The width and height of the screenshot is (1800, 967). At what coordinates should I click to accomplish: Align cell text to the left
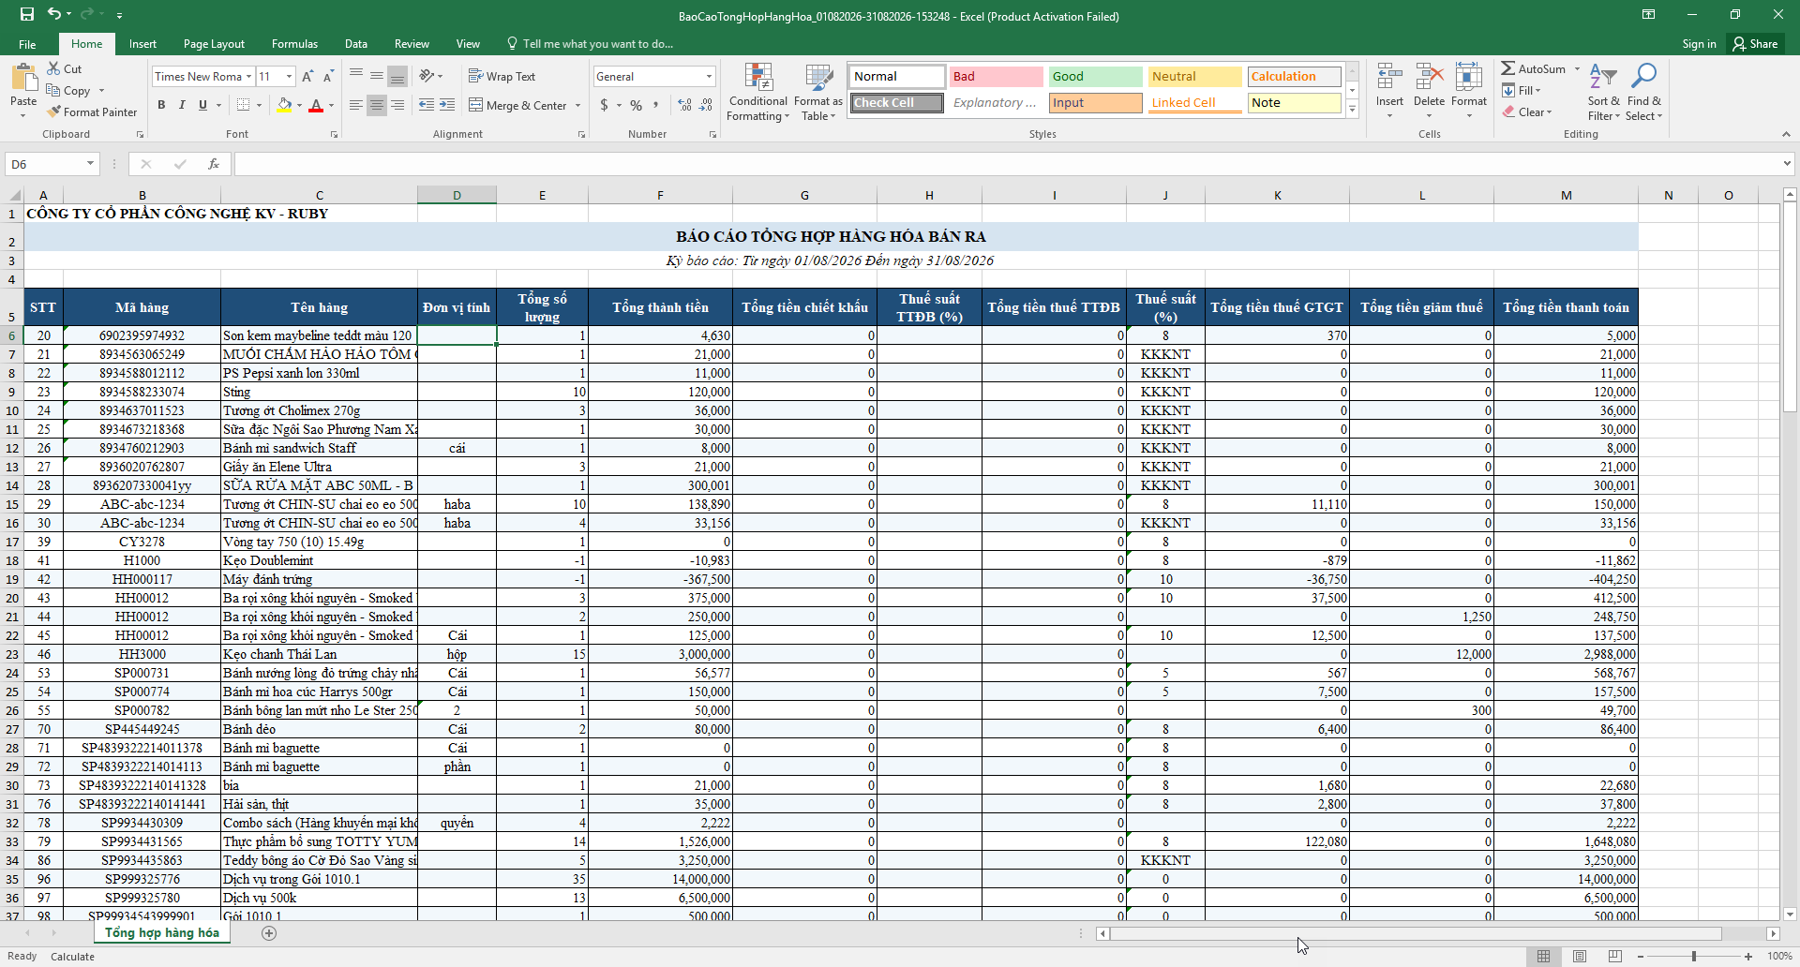[x=356, y=105]
